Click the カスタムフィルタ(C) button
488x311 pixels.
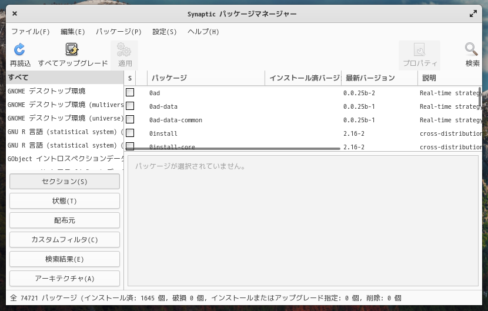pos(65,240)
